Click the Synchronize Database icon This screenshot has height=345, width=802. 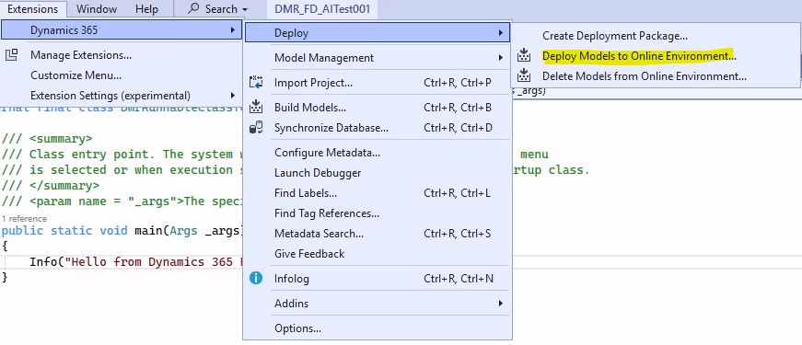256,127
